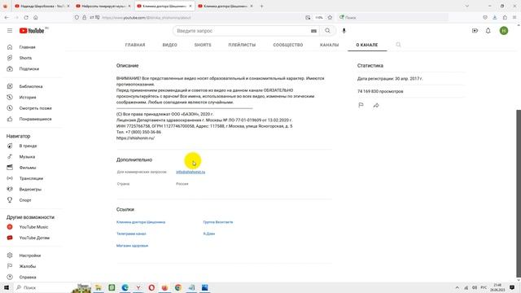The image size is (521, 293).
Task: Click the Firefox search box Поиск
Action: (392, 18)
